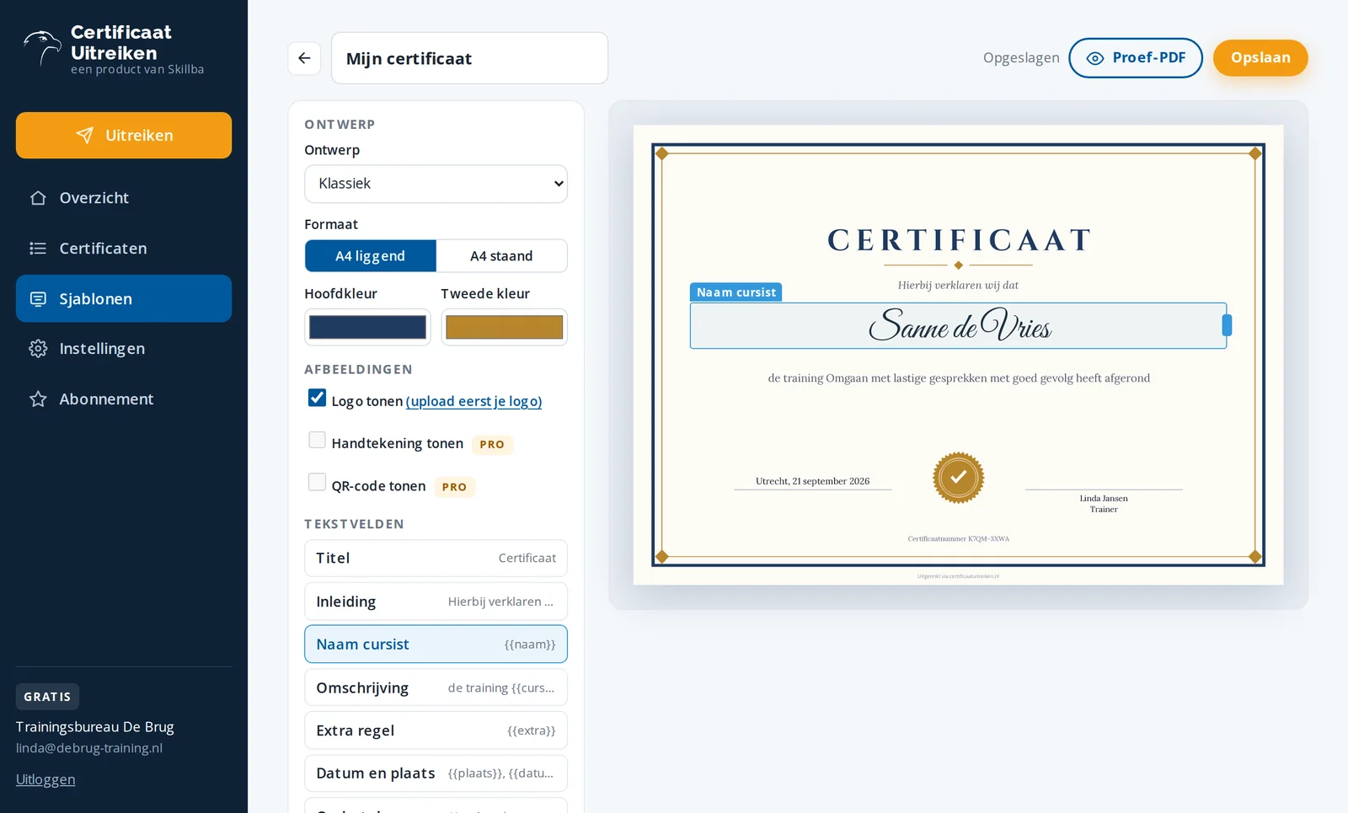Click 'Utrecht, 21 september 2026' on preview
Screen dimensions: 1348x813
tap(812, 481)
